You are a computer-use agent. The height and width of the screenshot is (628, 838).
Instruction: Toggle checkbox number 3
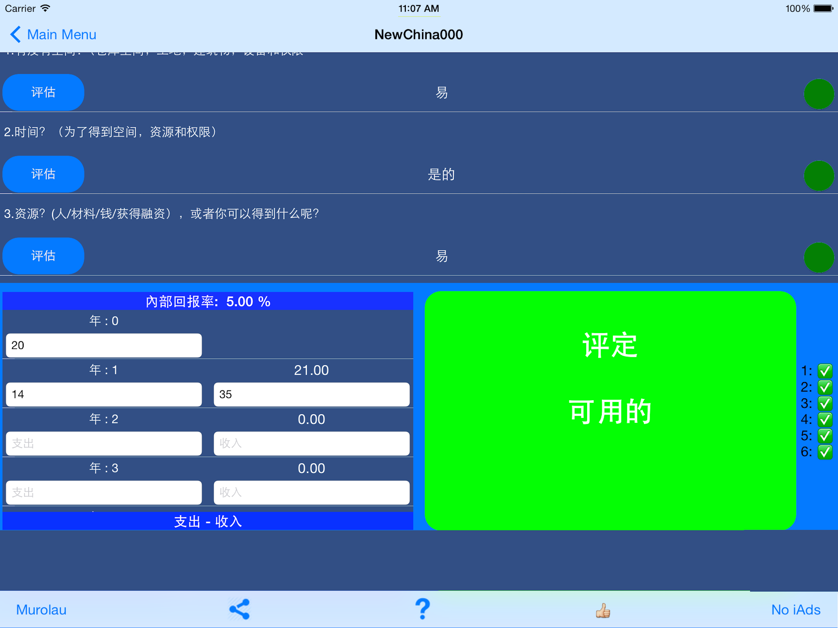[825, 404]
